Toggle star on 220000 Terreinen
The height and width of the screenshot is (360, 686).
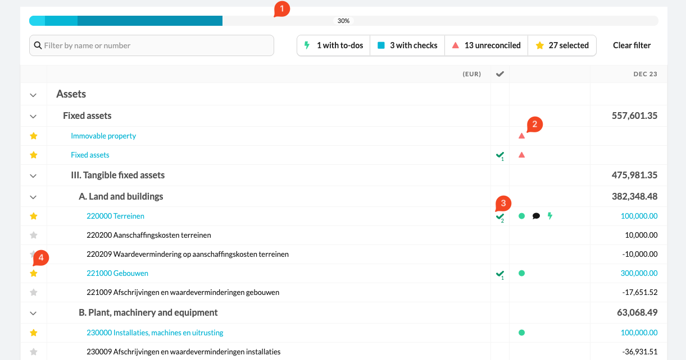click(34, 216)
